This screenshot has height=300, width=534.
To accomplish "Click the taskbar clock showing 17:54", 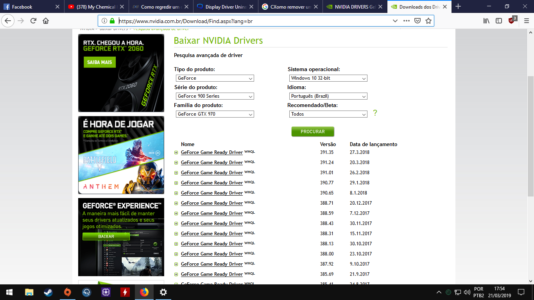I will pos(499,292).
